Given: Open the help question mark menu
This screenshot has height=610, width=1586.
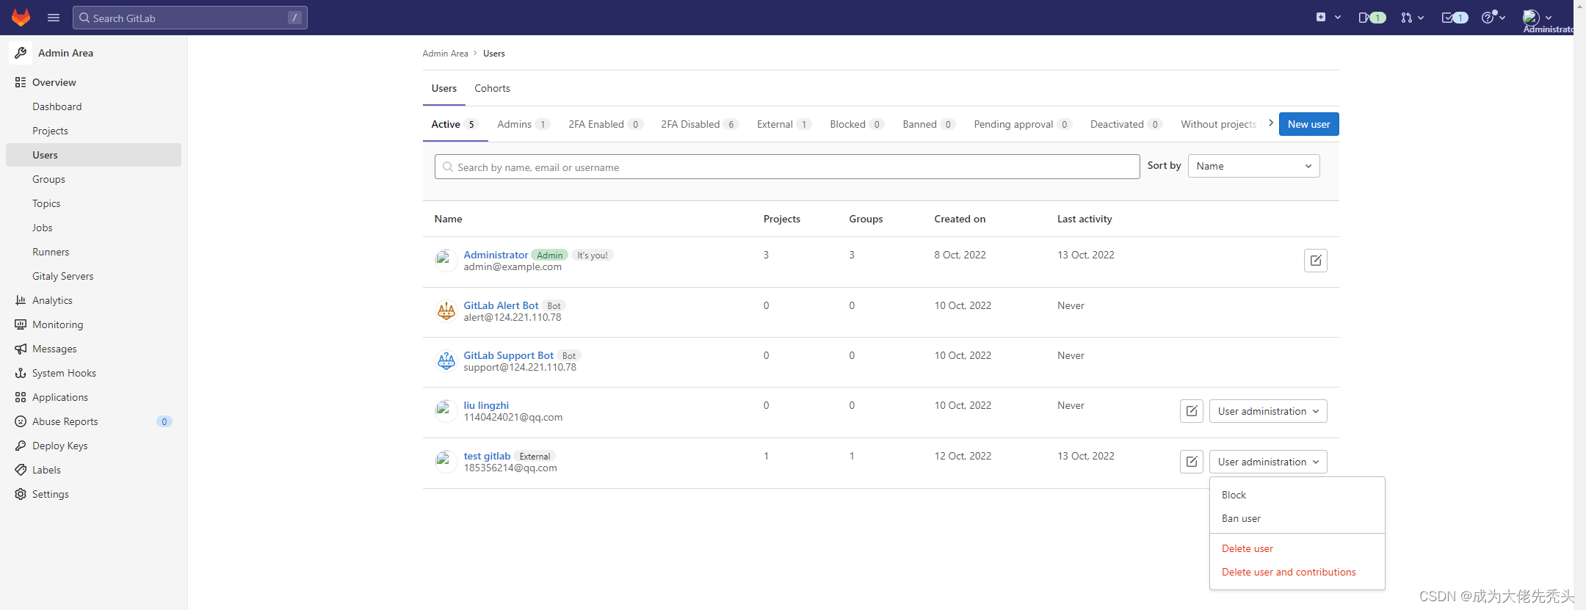Looking at the screenshot, I should click(1493, 18).
